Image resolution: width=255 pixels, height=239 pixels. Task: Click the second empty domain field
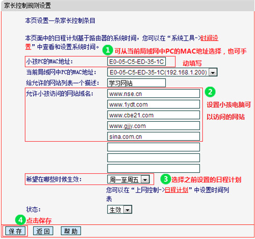[154, 158]
